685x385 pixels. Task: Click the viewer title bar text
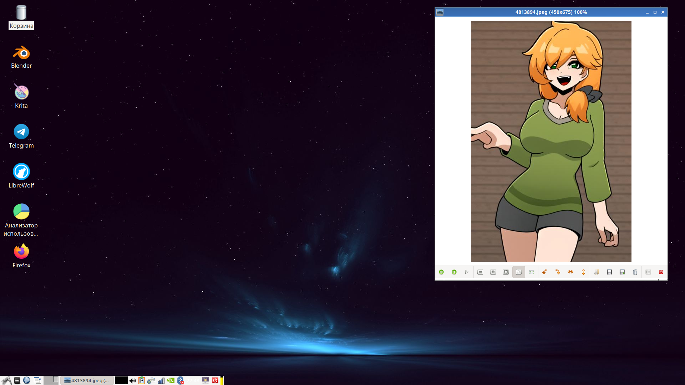[551, 12]
